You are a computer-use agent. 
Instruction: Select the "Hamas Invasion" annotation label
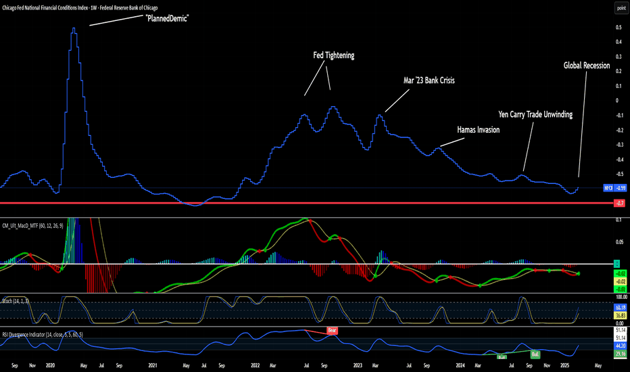(479, 130)
